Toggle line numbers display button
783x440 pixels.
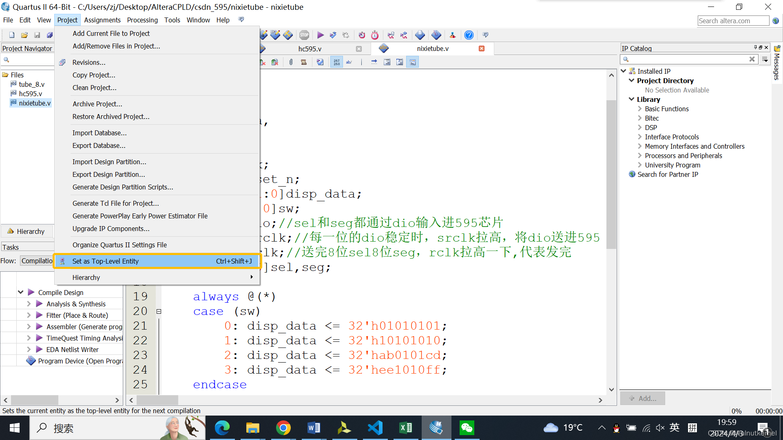pyautogui.click(x=336, y=62)
